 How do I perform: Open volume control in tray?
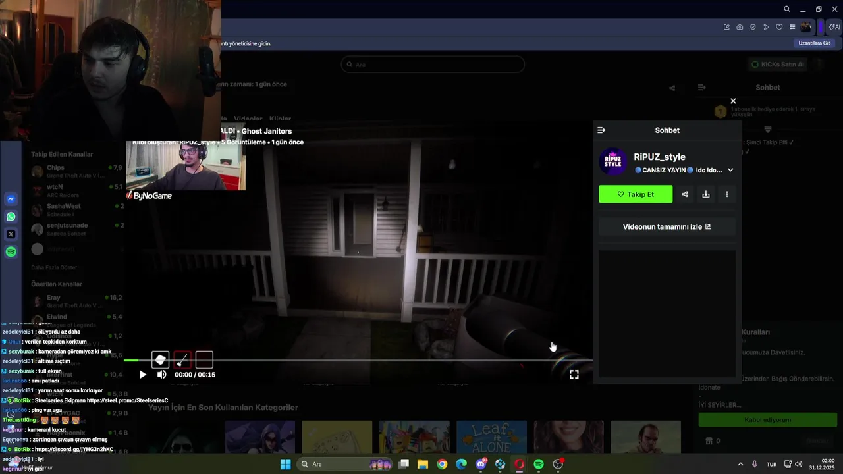point(798,464)
